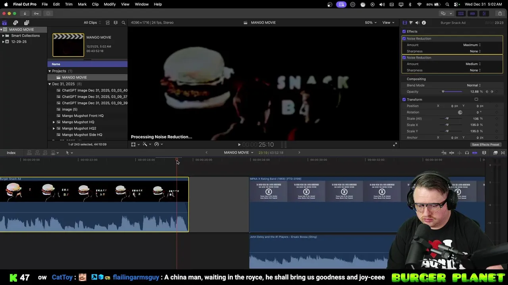508x285 pixels.
Task: Select the MANGO MOVIE project thumbnail
Action: (68, 45)
